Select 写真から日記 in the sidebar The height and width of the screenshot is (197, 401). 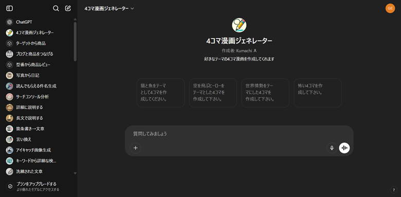click(38, 75)
